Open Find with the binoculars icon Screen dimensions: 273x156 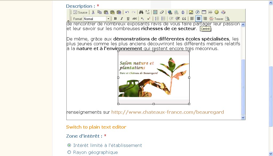(141, 12)
